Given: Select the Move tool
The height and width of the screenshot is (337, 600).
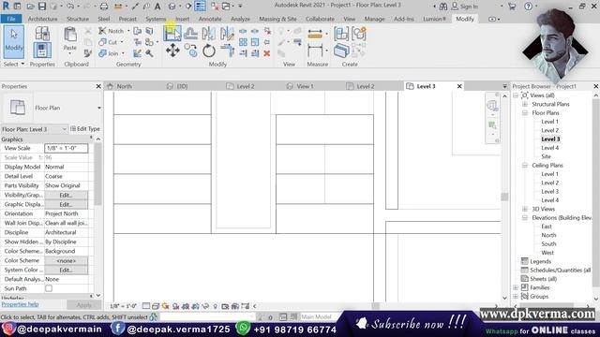Looking at the screenshot, I should (172, 51).
